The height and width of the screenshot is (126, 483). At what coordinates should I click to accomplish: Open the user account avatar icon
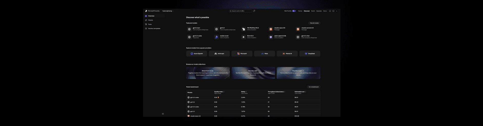click(337, 11)
